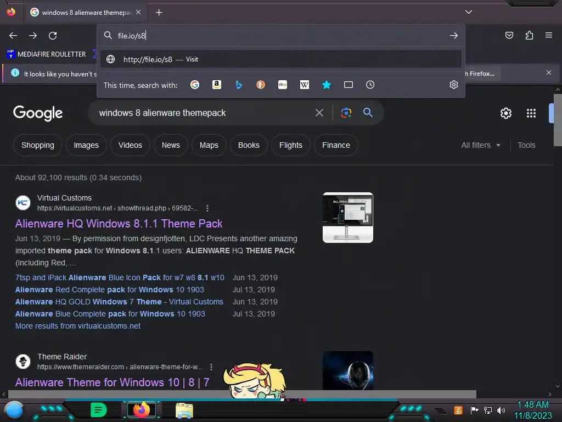Viewport: 562px width, 422px height.
Task: Search in bookmarks star icon
Action: (x=327, y=85)
